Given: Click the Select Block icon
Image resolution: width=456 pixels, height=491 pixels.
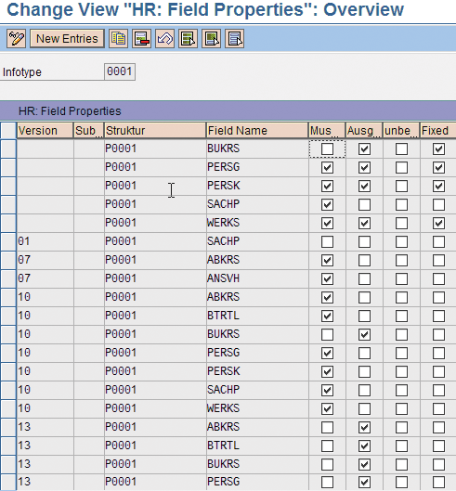Looking at the screenshot, I should 211,39.
